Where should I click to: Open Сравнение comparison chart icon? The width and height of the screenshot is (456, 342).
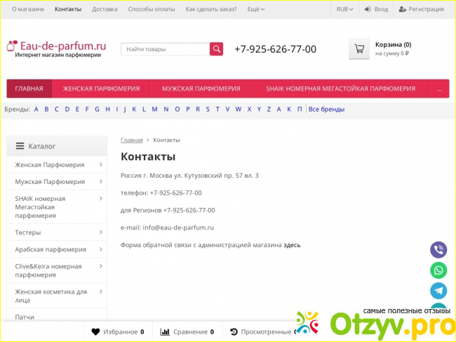click(x=166, y=331)
